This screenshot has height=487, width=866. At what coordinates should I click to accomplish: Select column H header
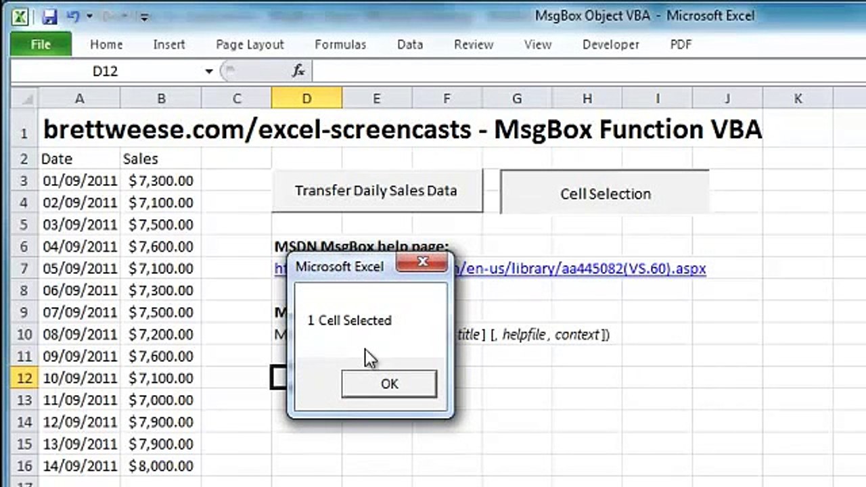tap(587, 99)
